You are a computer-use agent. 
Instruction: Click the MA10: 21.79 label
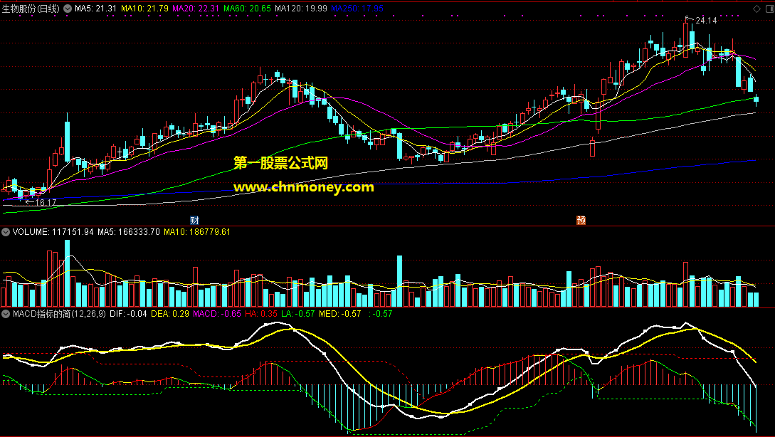pyautogui.click(x=144, y=9)
